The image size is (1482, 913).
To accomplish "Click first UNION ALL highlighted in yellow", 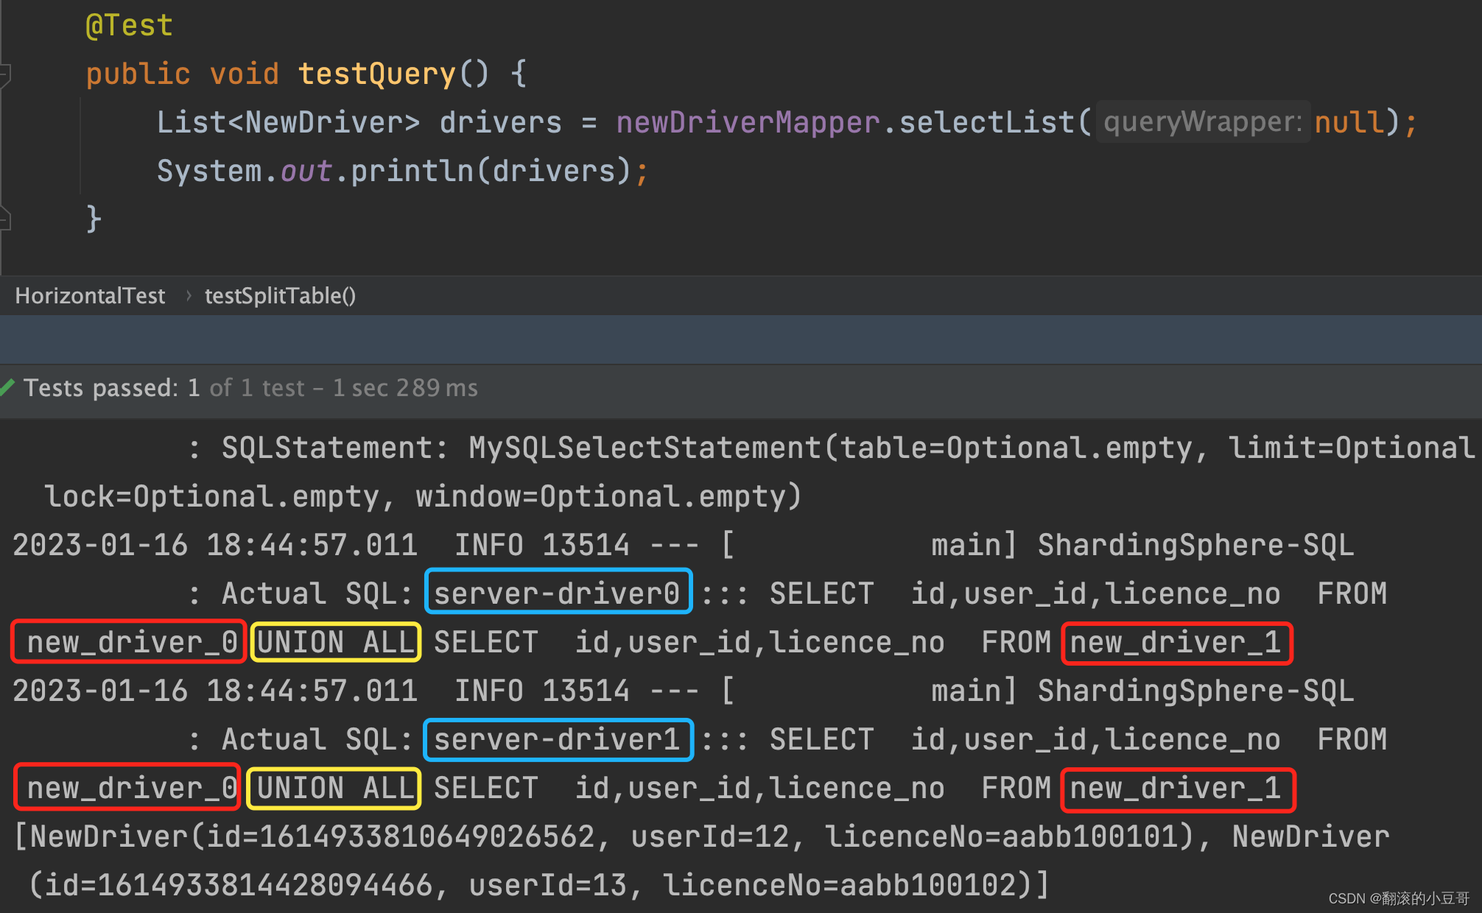I will [x=336, y=642].
